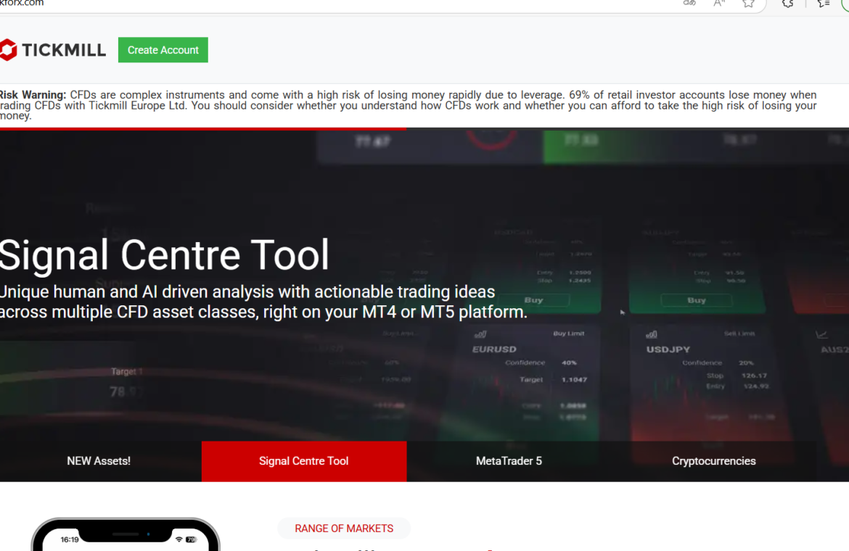Screen dimensions: 849x551
Task: Click the Risk Warning text
Action: pos(409,105)
